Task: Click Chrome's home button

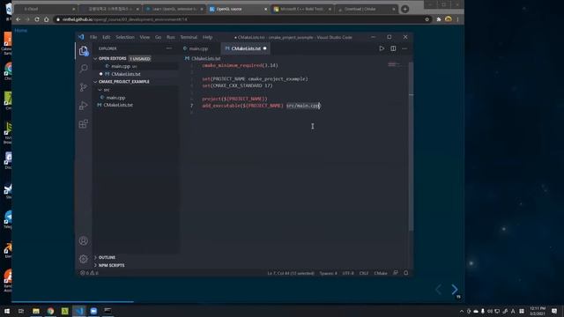Action: pos(47,19)
